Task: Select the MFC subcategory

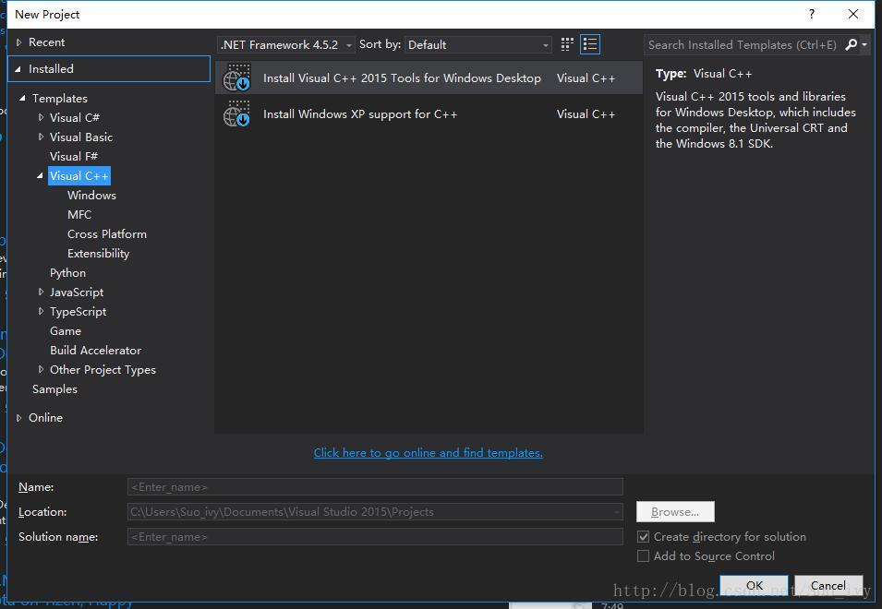Action: [x=79, y=215]
